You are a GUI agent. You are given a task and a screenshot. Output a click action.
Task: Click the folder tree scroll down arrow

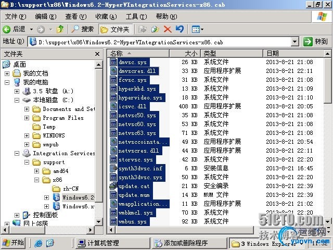(x=98, y=222)
